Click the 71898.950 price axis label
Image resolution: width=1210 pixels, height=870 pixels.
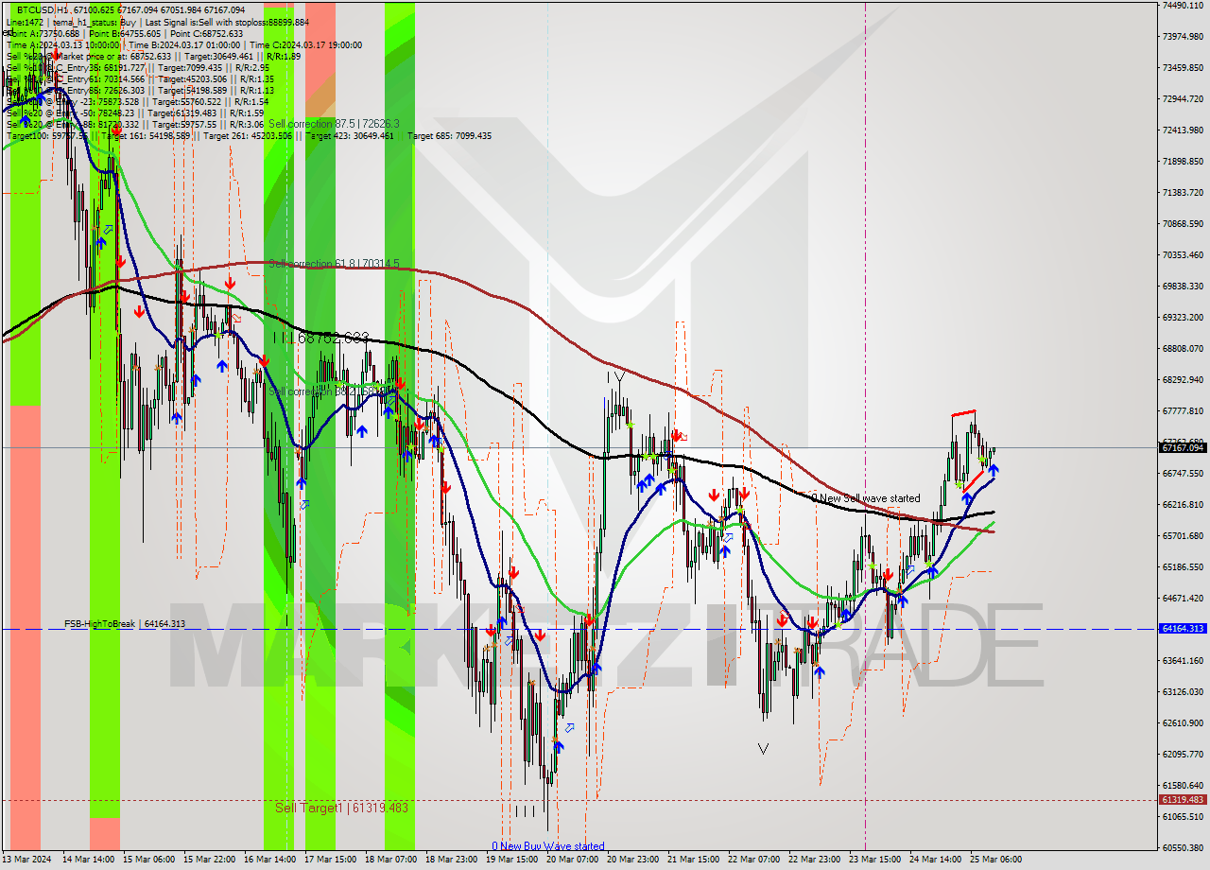1182,162
